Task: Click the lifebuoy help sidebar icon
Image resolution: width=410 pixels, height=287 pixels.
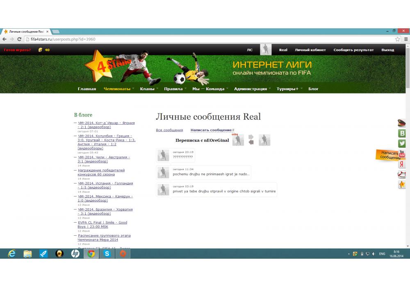Action: click(x=402, y=174)
